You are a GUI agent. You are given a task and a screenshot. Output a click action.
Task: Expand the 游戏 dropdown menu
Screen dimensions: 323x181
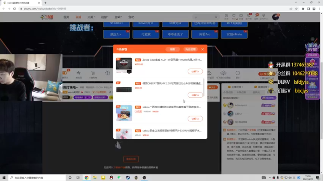pyautogui.click(x=118, y=17)
